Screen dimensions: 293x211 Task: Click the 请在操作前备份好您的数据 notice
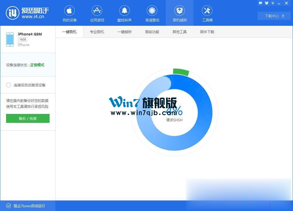click(27, 101)
